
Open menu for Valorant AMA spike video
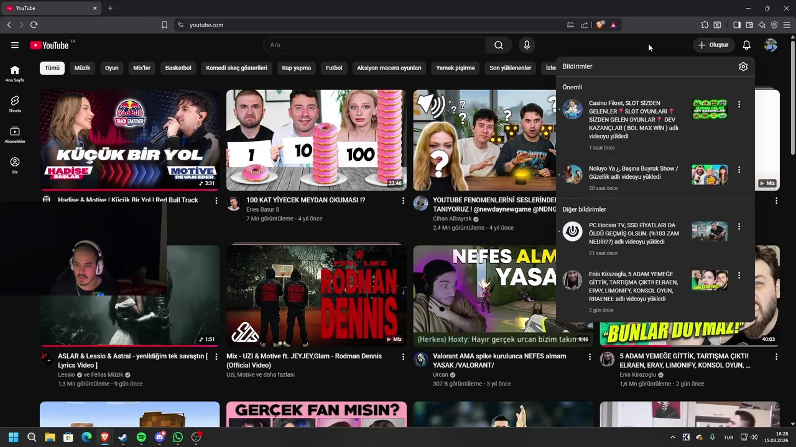(590, 357)
